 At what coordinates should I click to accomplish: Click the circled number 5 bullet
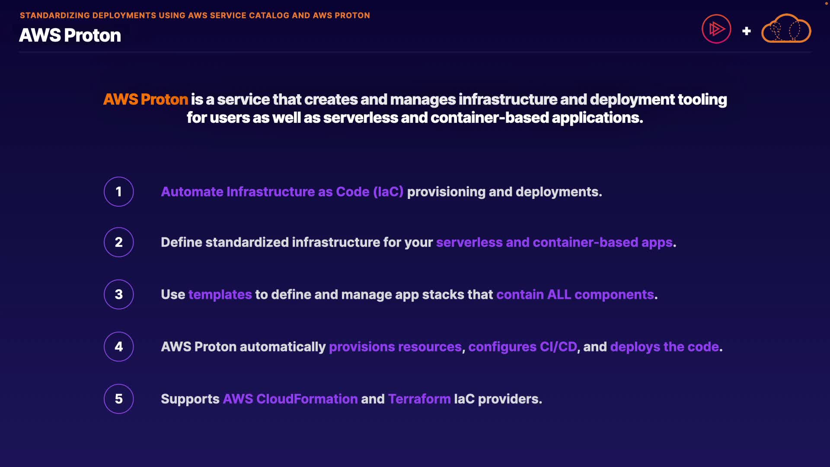[119, 399]
